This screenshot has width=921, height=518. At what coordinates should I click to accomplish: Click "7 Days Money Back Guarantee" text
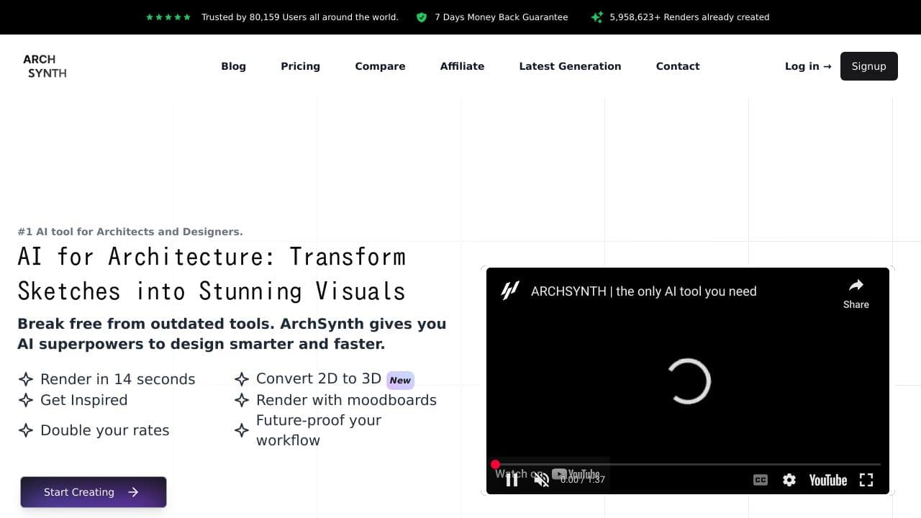[502, 17]
